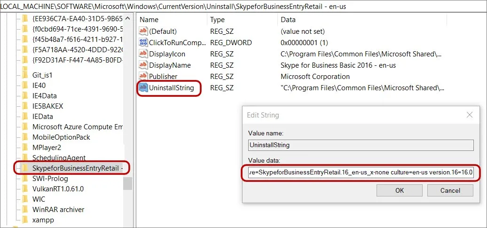
Task: Select the ClickToRunComp value name
Action: coord(177,43)
